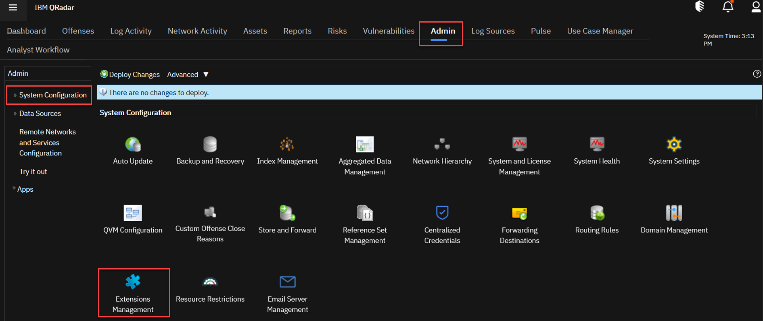The height and width of the screenshot is (321, 763).
Task: Expand the Advanced dropdown menu
Action: [x=188, y=75]
